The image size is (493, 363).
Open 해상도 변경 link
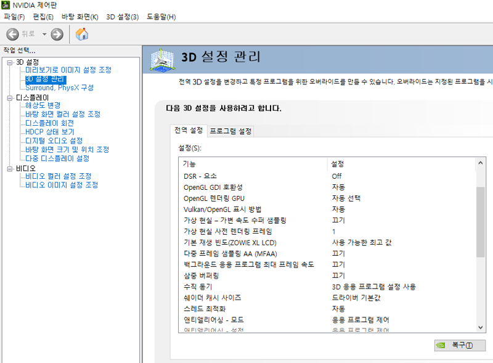point(43,105)
